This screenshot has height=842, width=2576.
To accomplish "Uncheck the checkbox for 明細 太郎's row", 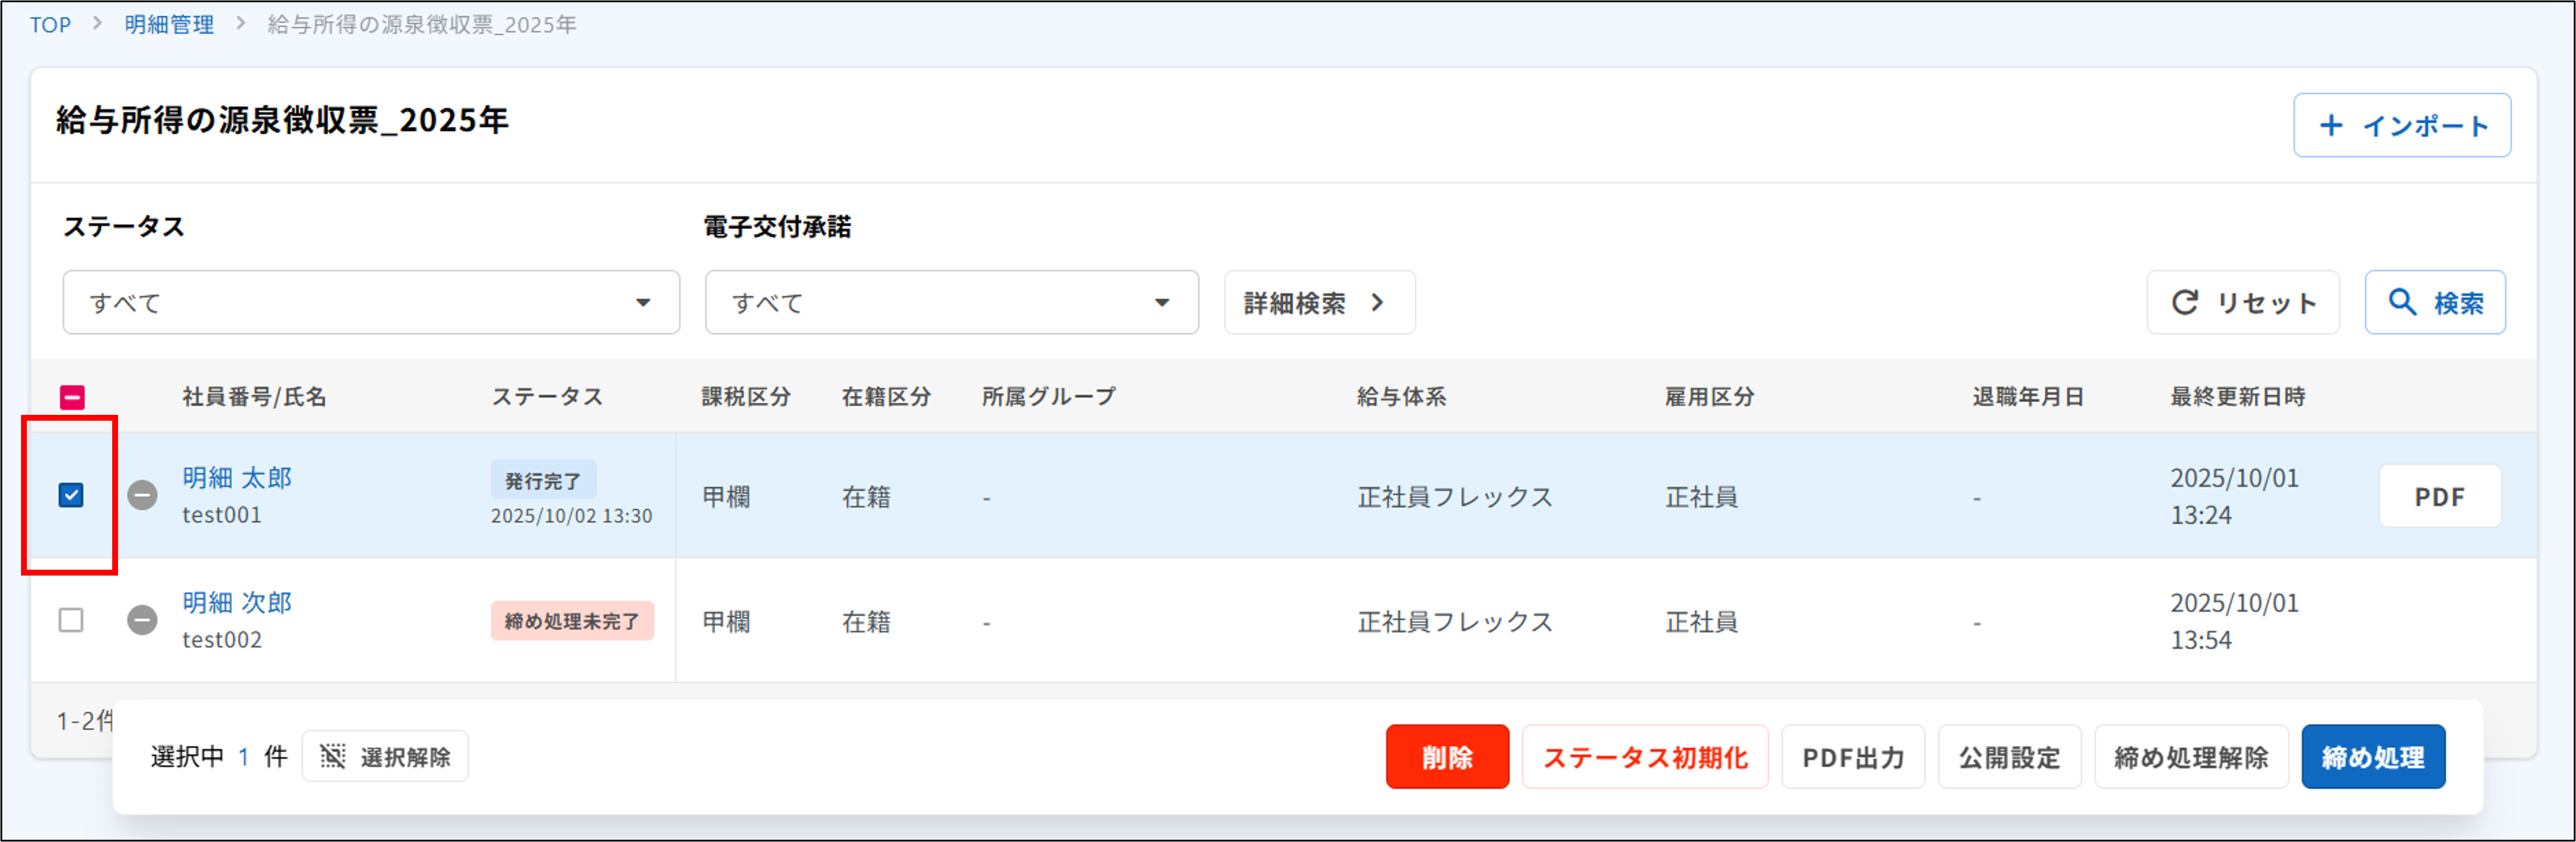I will (70, 495).
